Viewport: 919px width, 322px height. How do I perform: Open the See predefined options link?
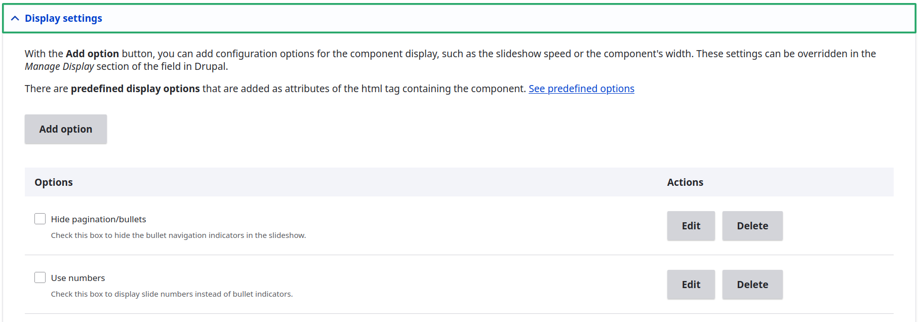(x=581, y=89)
